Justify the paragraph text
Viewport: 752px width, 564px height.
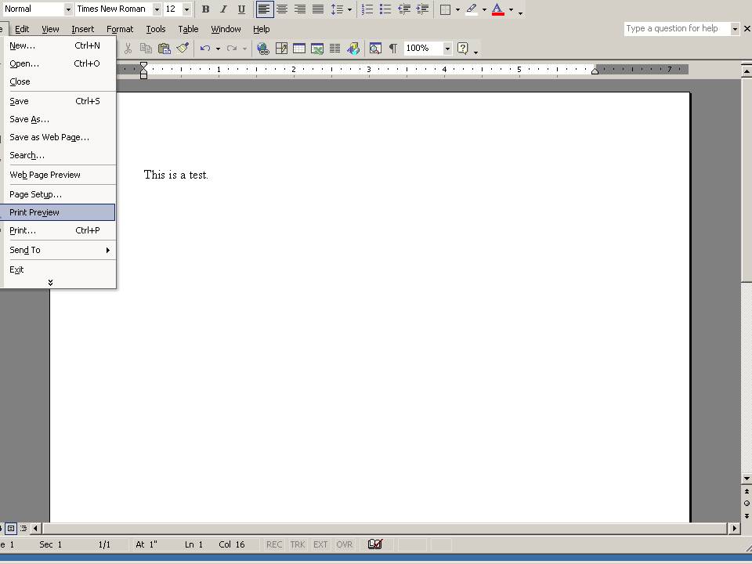(x=318, y=9)
